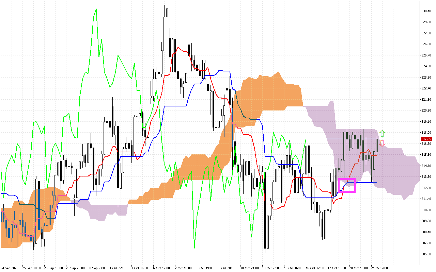This screenshot has height=272, width=436.
Task: Click the 24 Sep 2025 date label
Action: click(10, 268)
